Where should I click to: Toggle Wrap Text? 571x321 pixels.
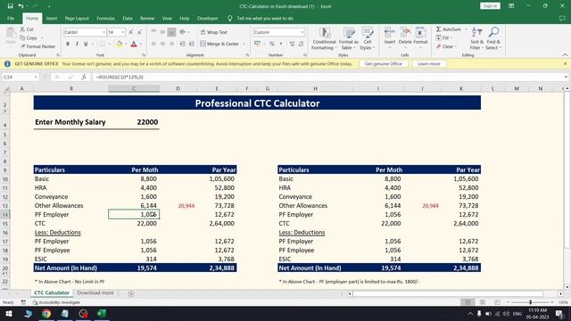[214, 32]
